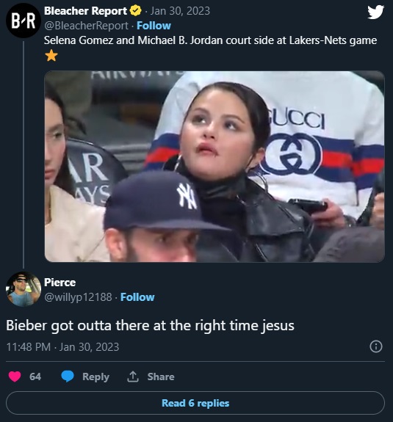Open the Jan 30, 2023 date on quoted tweet
This screenshot has width=393, height=422.
180,11
